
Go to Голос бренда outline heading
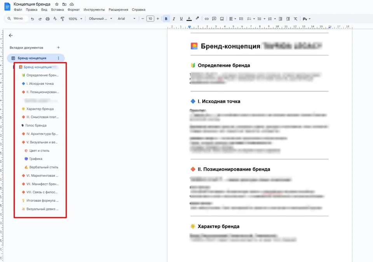click(34, 125)
